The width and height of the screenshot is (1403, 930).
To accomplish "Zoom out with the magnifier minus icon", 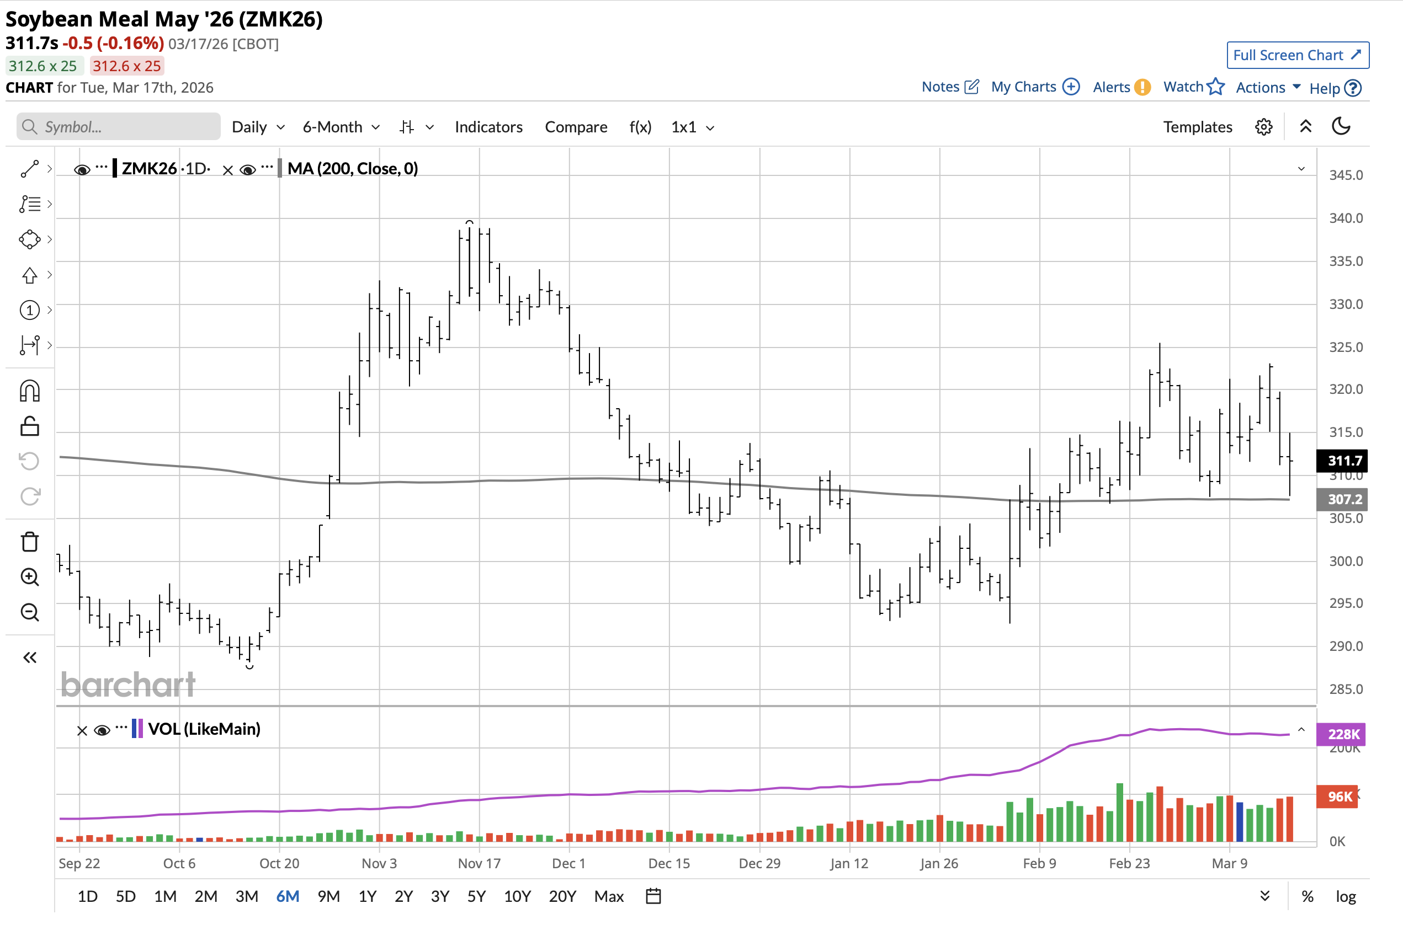I will [30, 612].
